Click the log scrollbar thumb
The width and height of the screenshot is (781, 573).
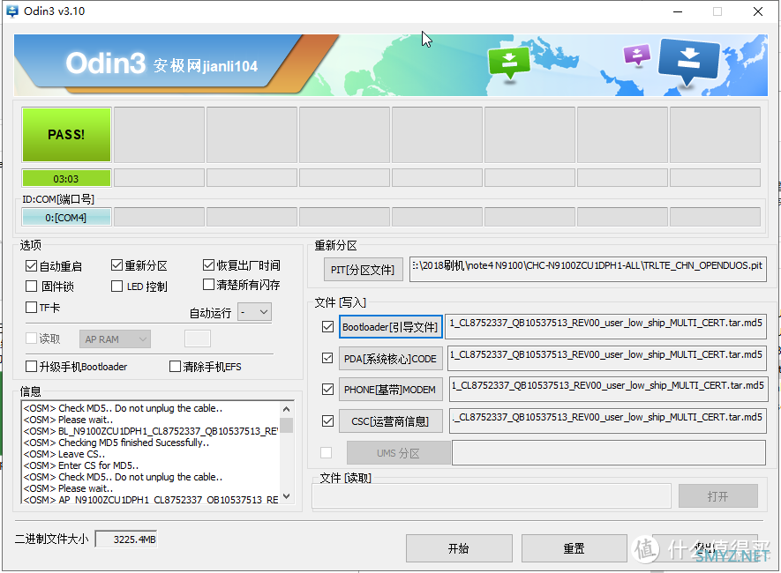(x=287, y=425)
